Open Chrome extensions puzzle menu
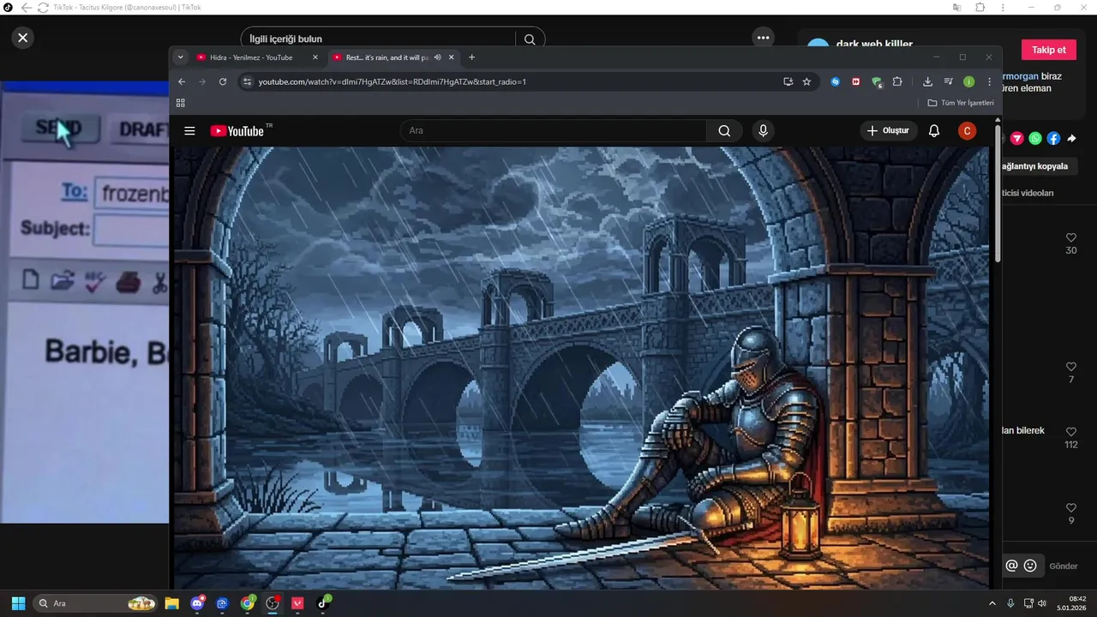The image size is (1097, 617). click(897, 81)
